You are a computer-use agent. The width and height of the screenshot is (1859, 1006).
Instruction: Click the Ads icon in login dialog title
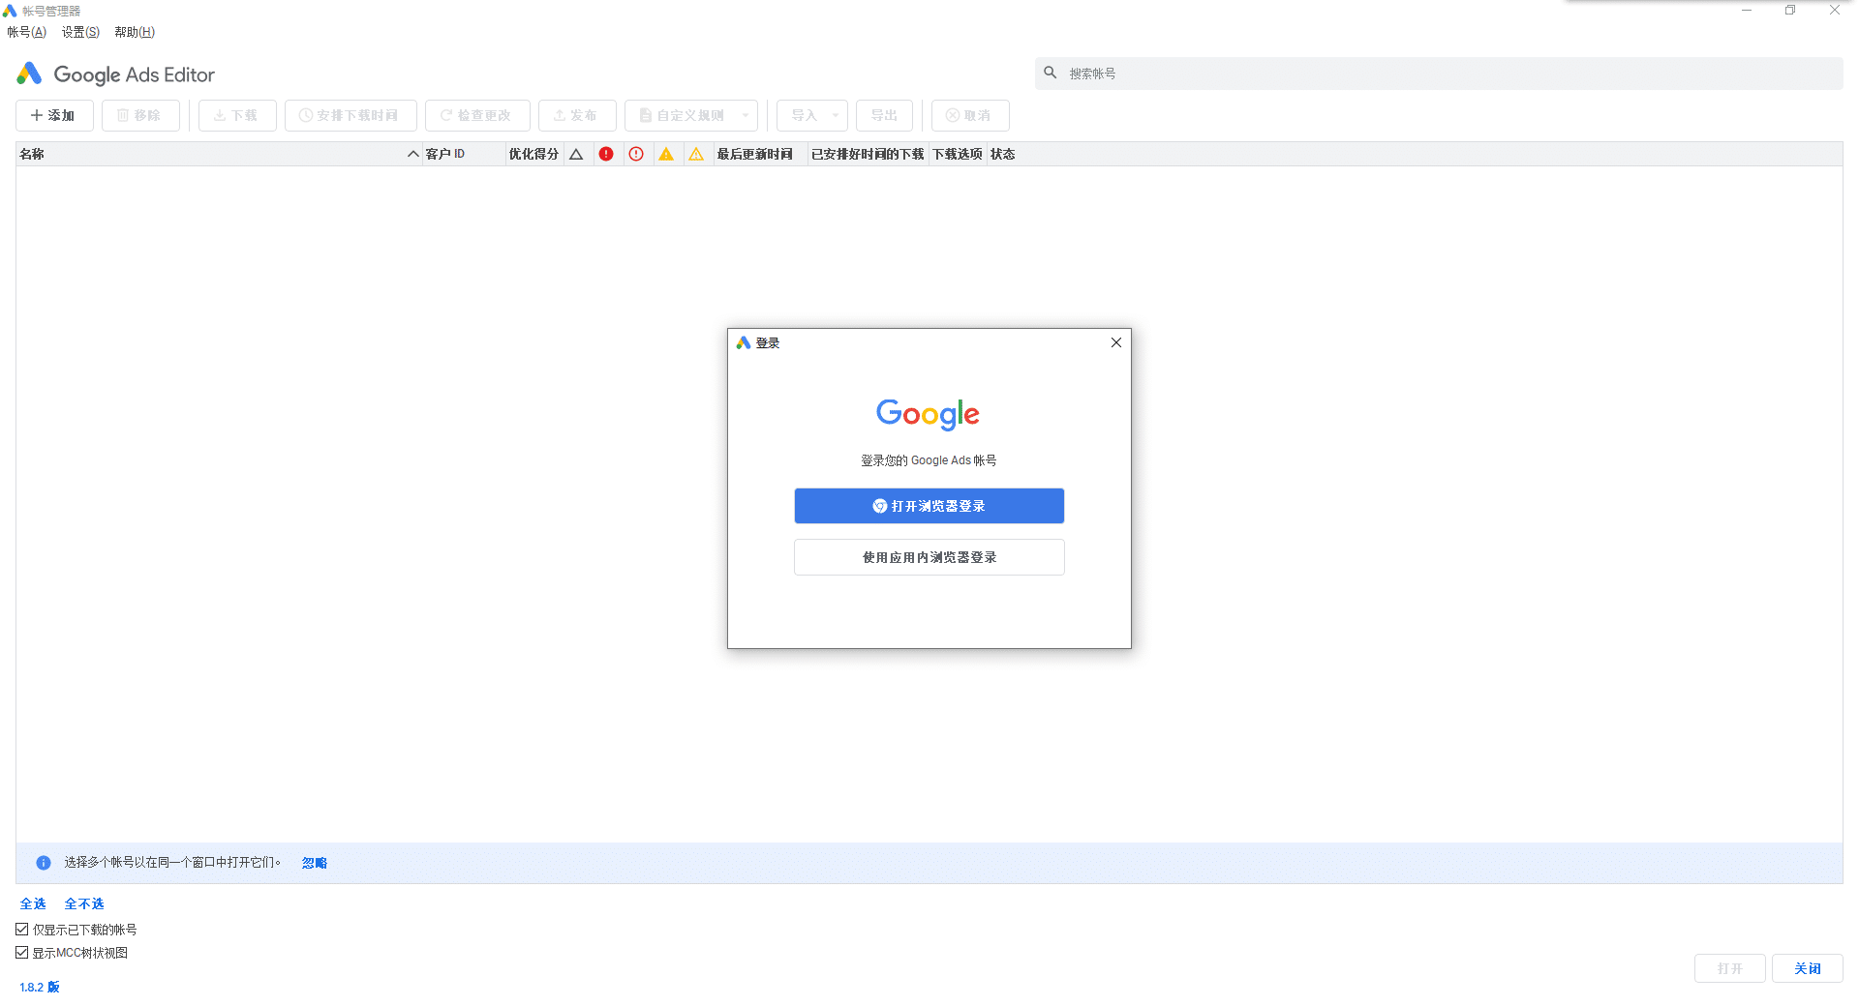[744, 342]
